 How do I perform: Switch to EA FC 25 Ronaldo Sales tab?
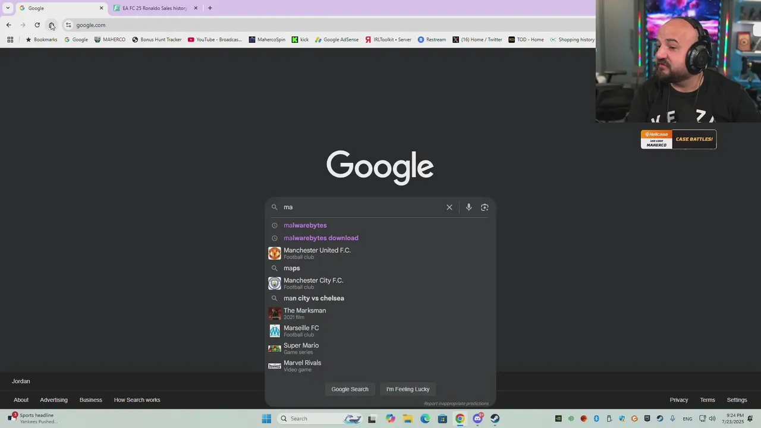155,8
